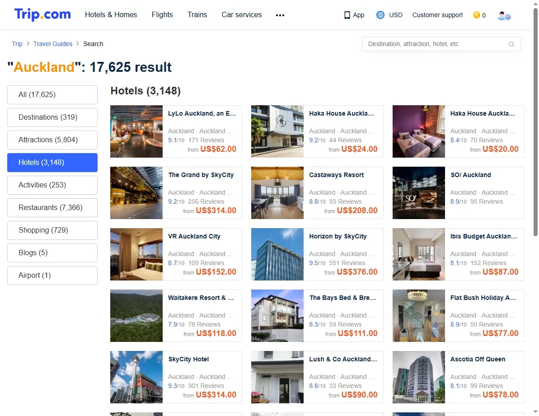Go to Travel Guides breadcrumb
This screenshot has width=539, height=416.
pyautogui.click(x=53, y=44)
